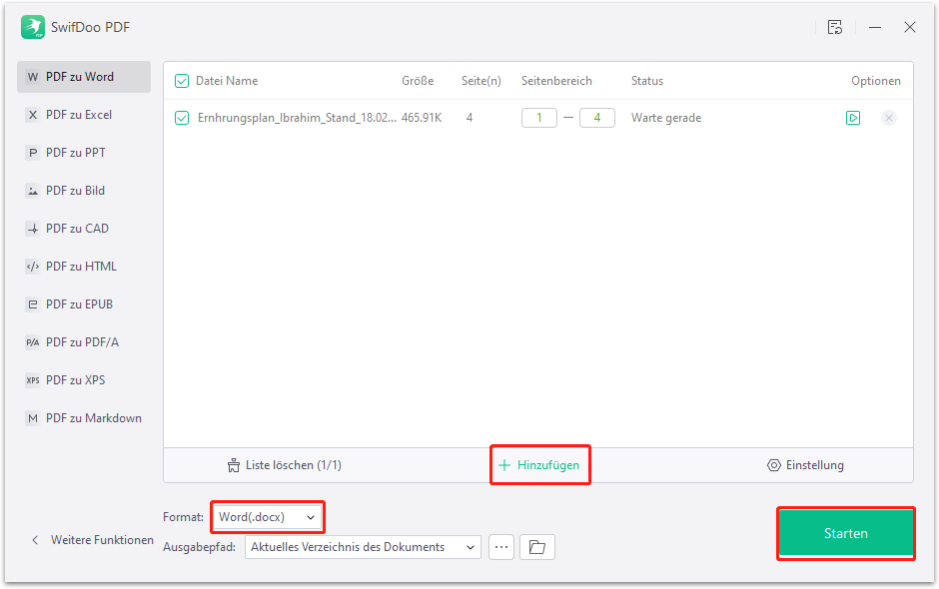Open the Ausgabepfad directory dropdown
This screenshot has height=589, width=939.
(363, 547)
